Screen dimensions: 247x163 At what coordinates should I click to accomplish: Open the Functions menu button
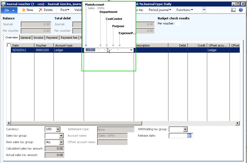pyautogui.click(x=185, y=10)
